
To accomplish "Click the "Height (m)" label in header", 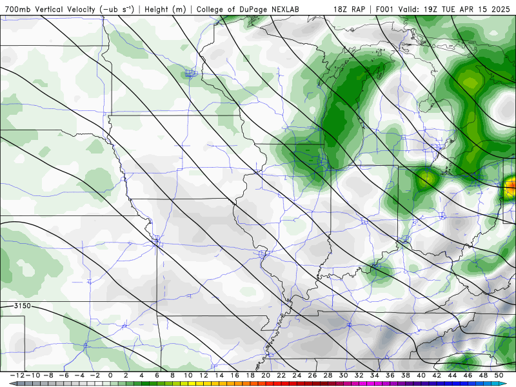I will coord(165,9).
